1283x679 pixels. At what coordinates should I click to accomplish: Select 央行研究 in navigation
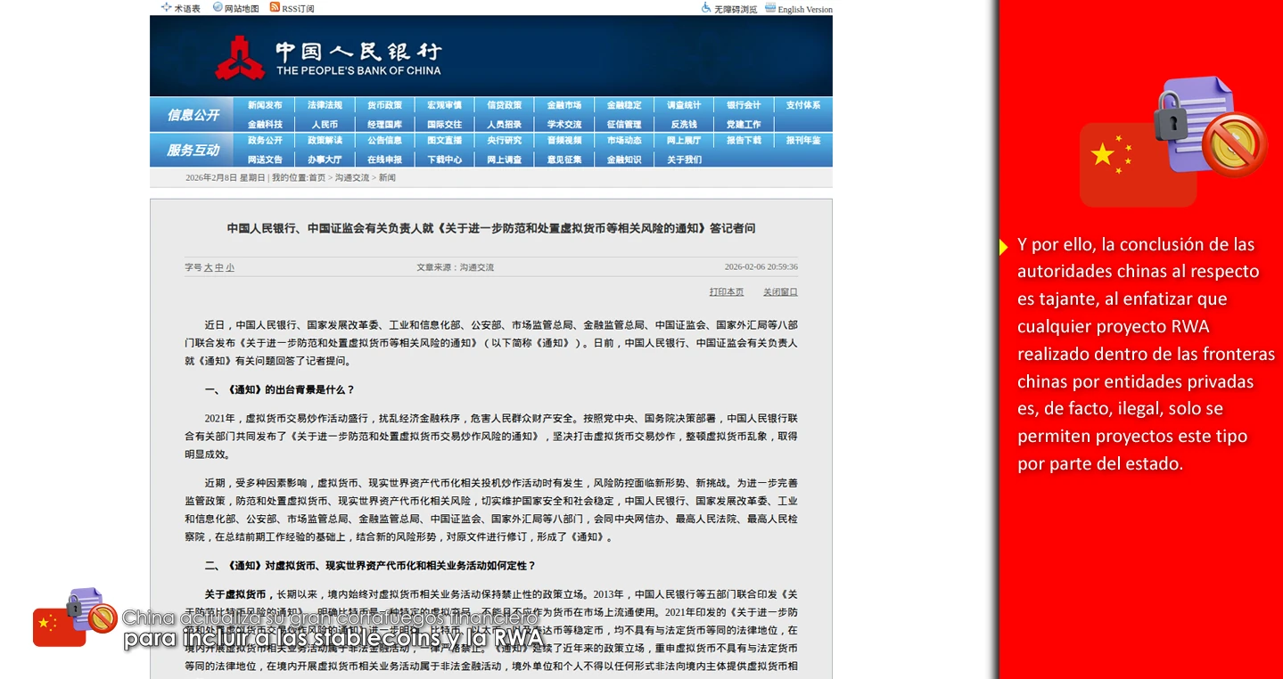point(504,140)
